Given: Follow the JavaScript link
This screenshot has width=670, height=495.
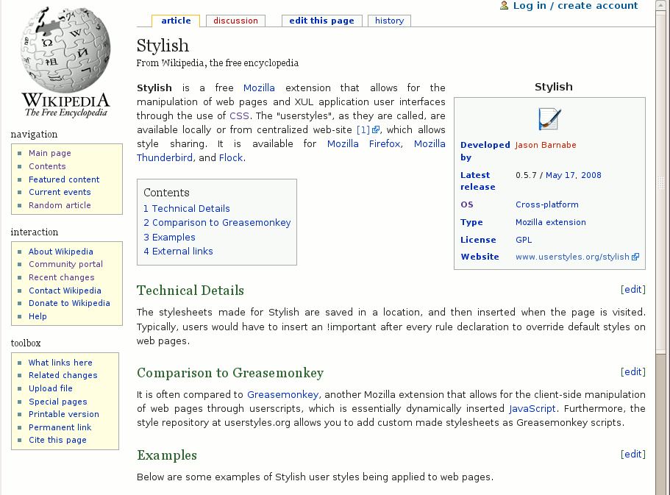Looking at the screenshot, I should 532,409.
